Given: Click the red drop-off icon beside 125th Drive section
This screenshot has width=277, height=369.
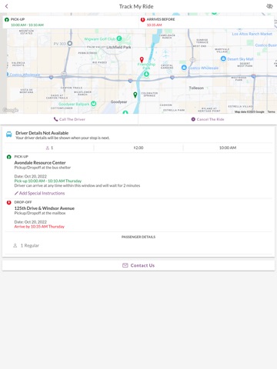Looking at the screenshot, I should point(8,202).
